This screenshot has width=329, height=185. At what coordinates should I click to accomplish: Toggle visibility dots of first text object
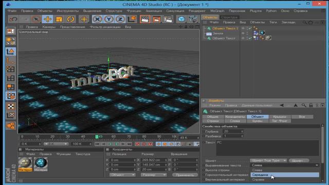[x=243, y=28]
